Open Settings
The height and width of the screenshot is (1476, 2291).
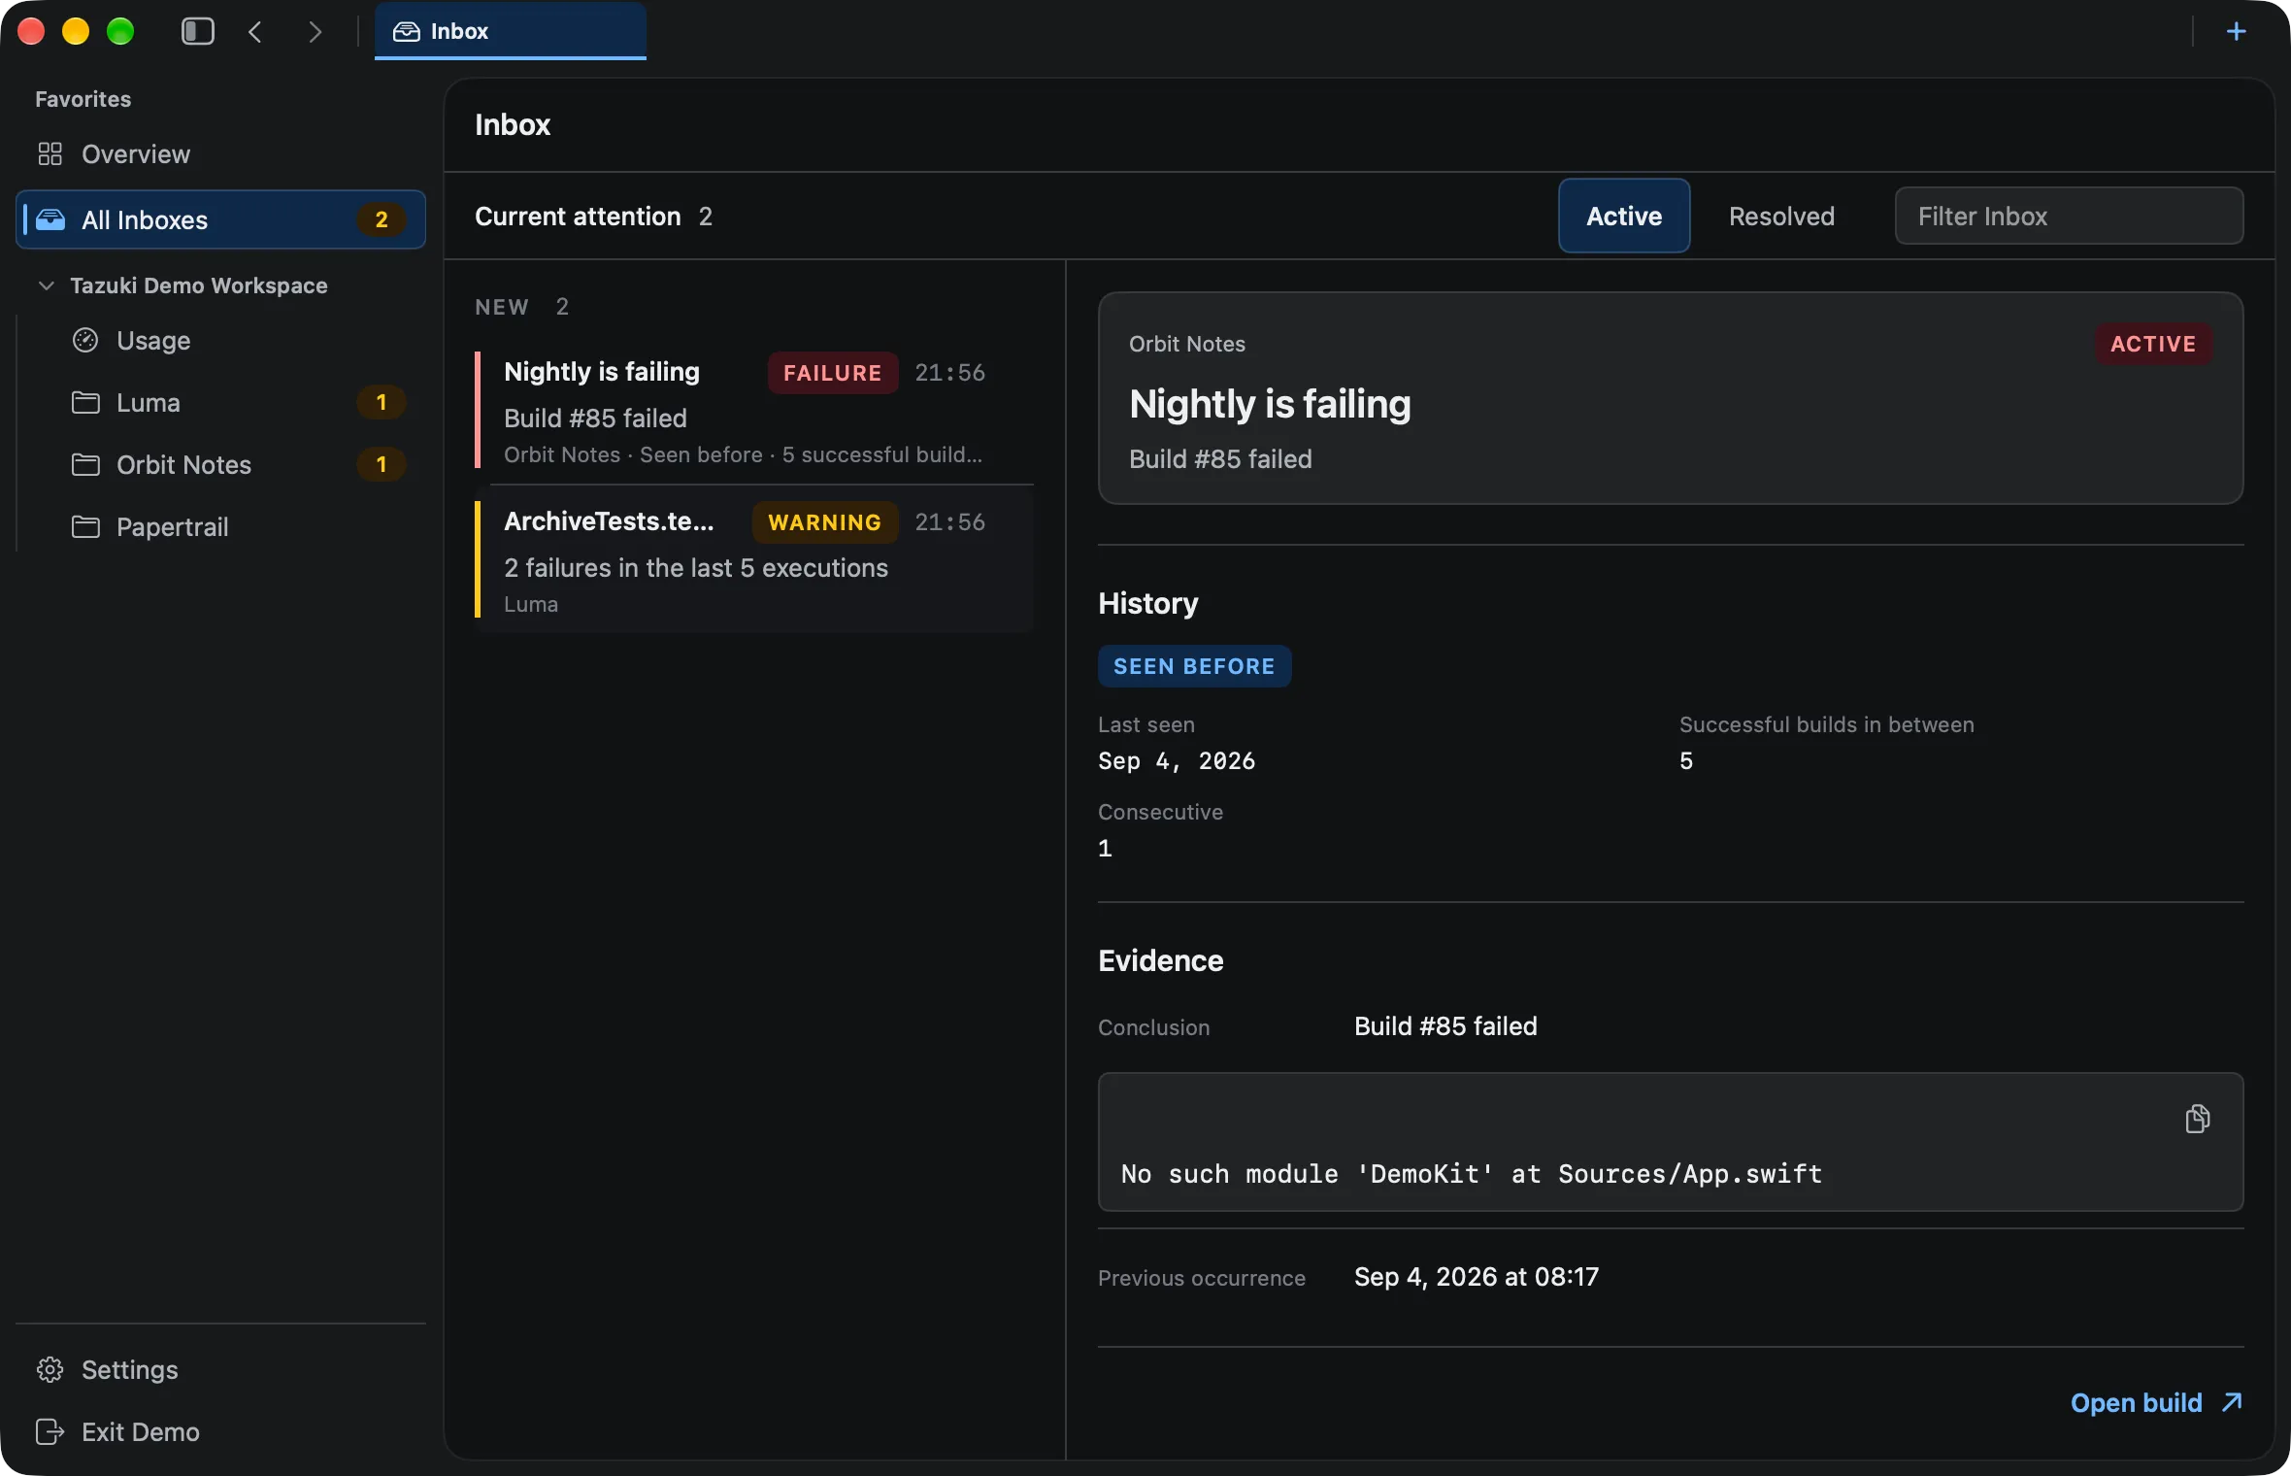coord(220,1369)
